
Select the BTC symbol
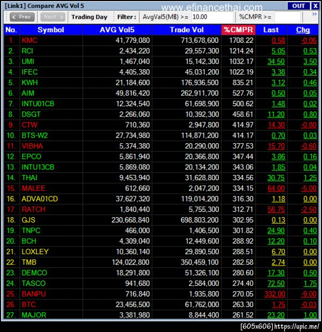[28, 305]
